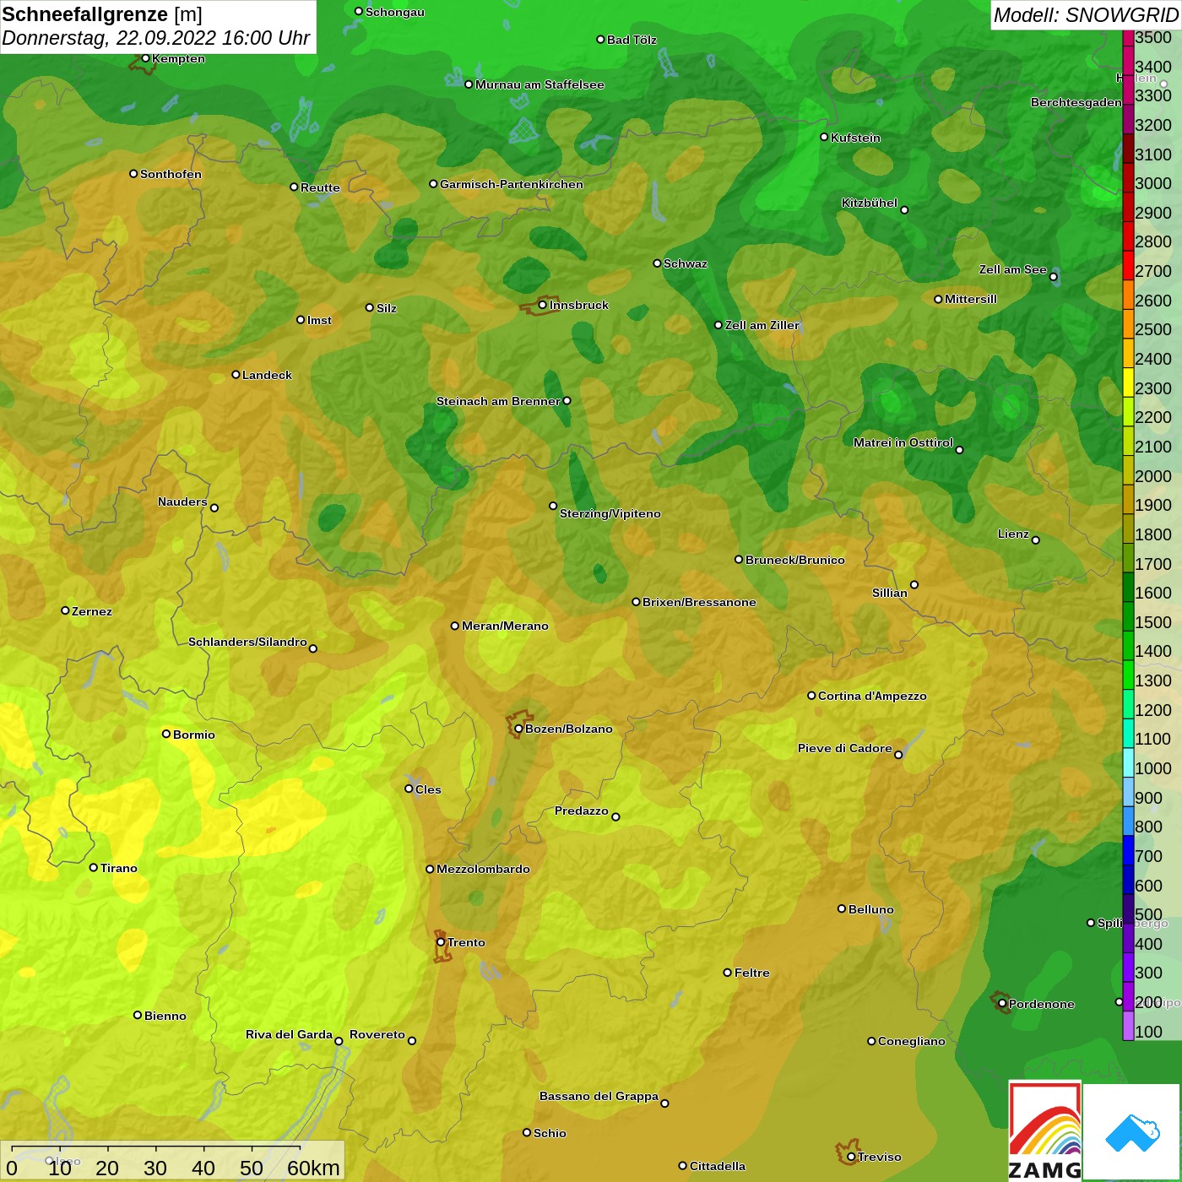Image resolution: width=1182 pixels, height=1182 pixels.
Task: Click the Rovereto label
Action: pos(377,1034)
